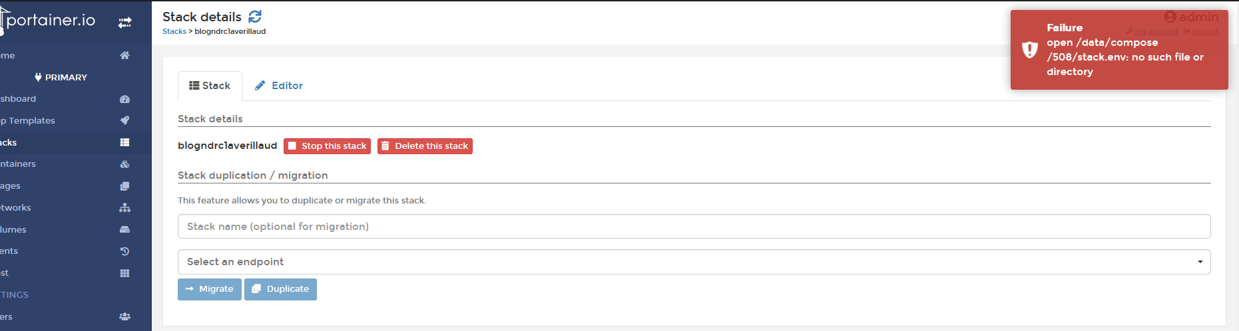Screen dimensions: 1239x331
Task: Click the refresh icon beside Stack details
Action: click(x=255, y=17)
